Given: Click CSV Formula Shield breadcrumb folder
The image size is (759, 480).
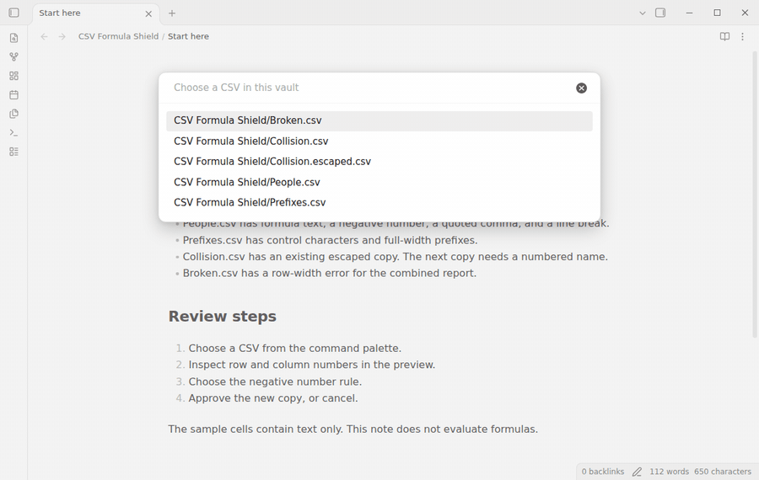Looking at the screenshot, I should [x=119, y=36].
